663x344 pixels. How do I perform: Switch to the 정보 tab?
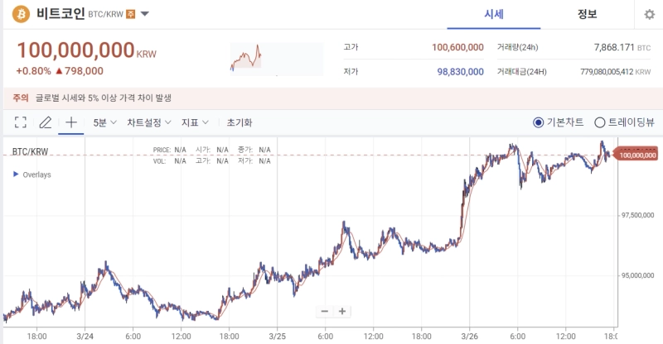click(588, 15)
